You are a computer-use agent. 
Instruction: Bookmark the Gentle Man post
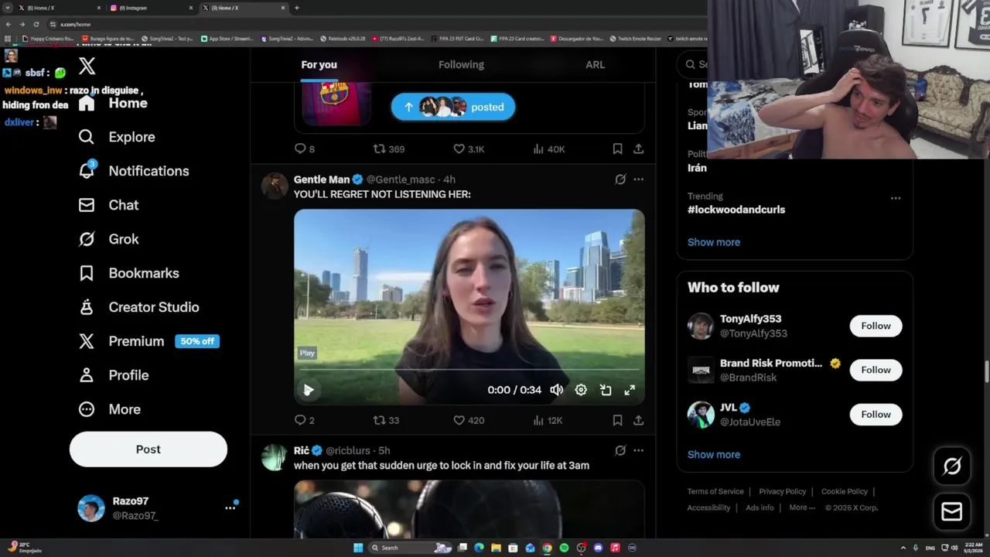[617, 420]
